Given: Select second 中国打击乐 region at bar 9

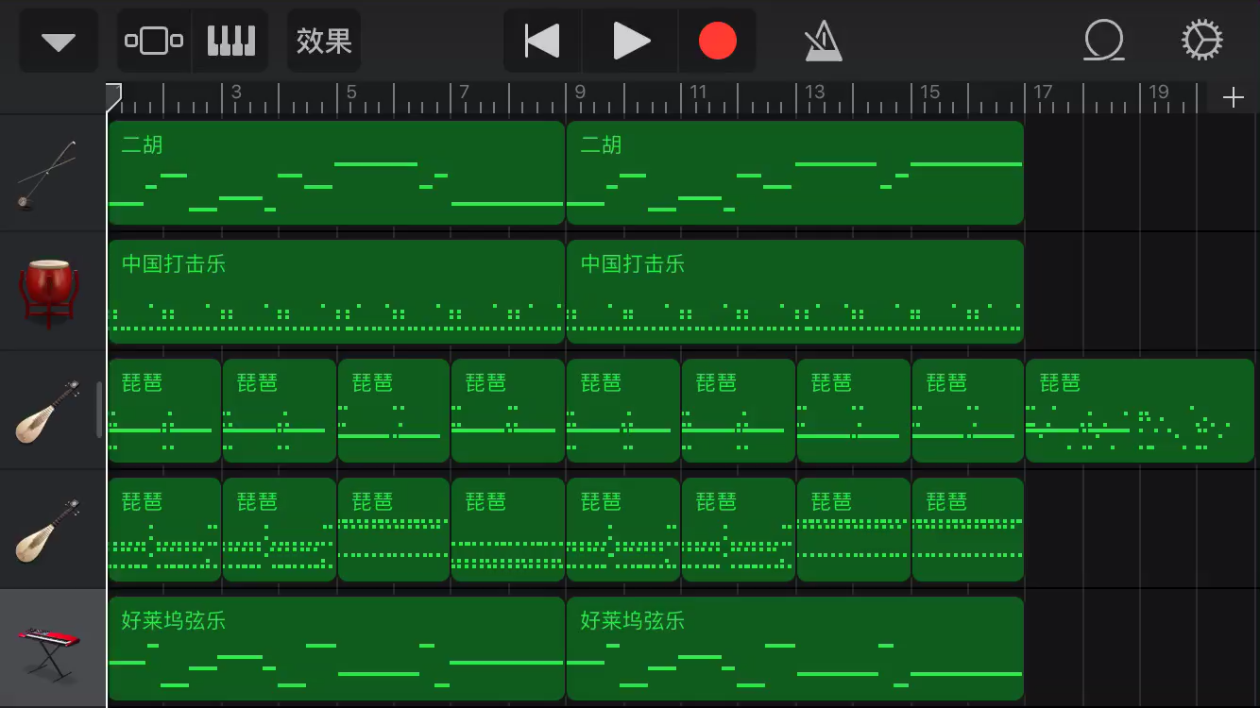Looking at the screenshot, I should click(x=795, y=292).
